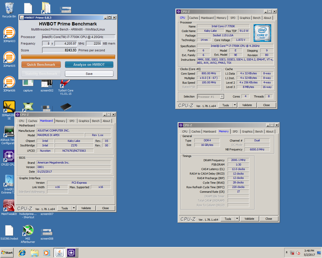Image resolution: width=322 pixels, height=258 pixels.
Task: Launch the TurboV Core V1.01.15 shortcut
Action: 66,87
